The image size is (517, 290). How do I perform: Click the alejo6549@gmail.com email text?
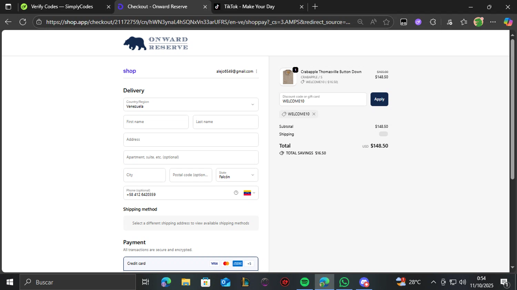point(235,71)
